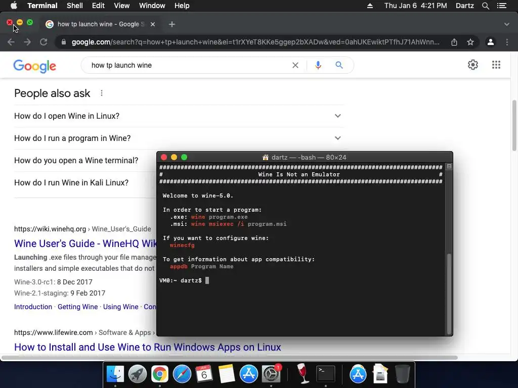Click the Terminal window scrollbar thumb
The height and width of the screenshot is (388, 518).
point(449,294)
